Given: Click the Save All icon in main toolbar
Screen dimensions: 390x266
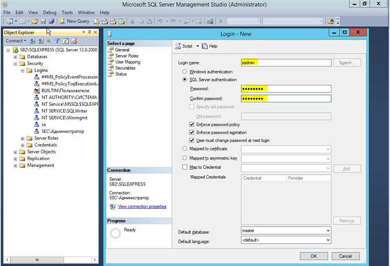Looking at the screenshot, I should (51, 21).
